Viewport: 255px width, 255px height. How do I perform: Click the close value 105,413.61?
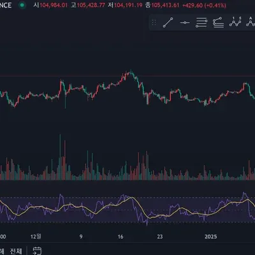coord(165,5)
